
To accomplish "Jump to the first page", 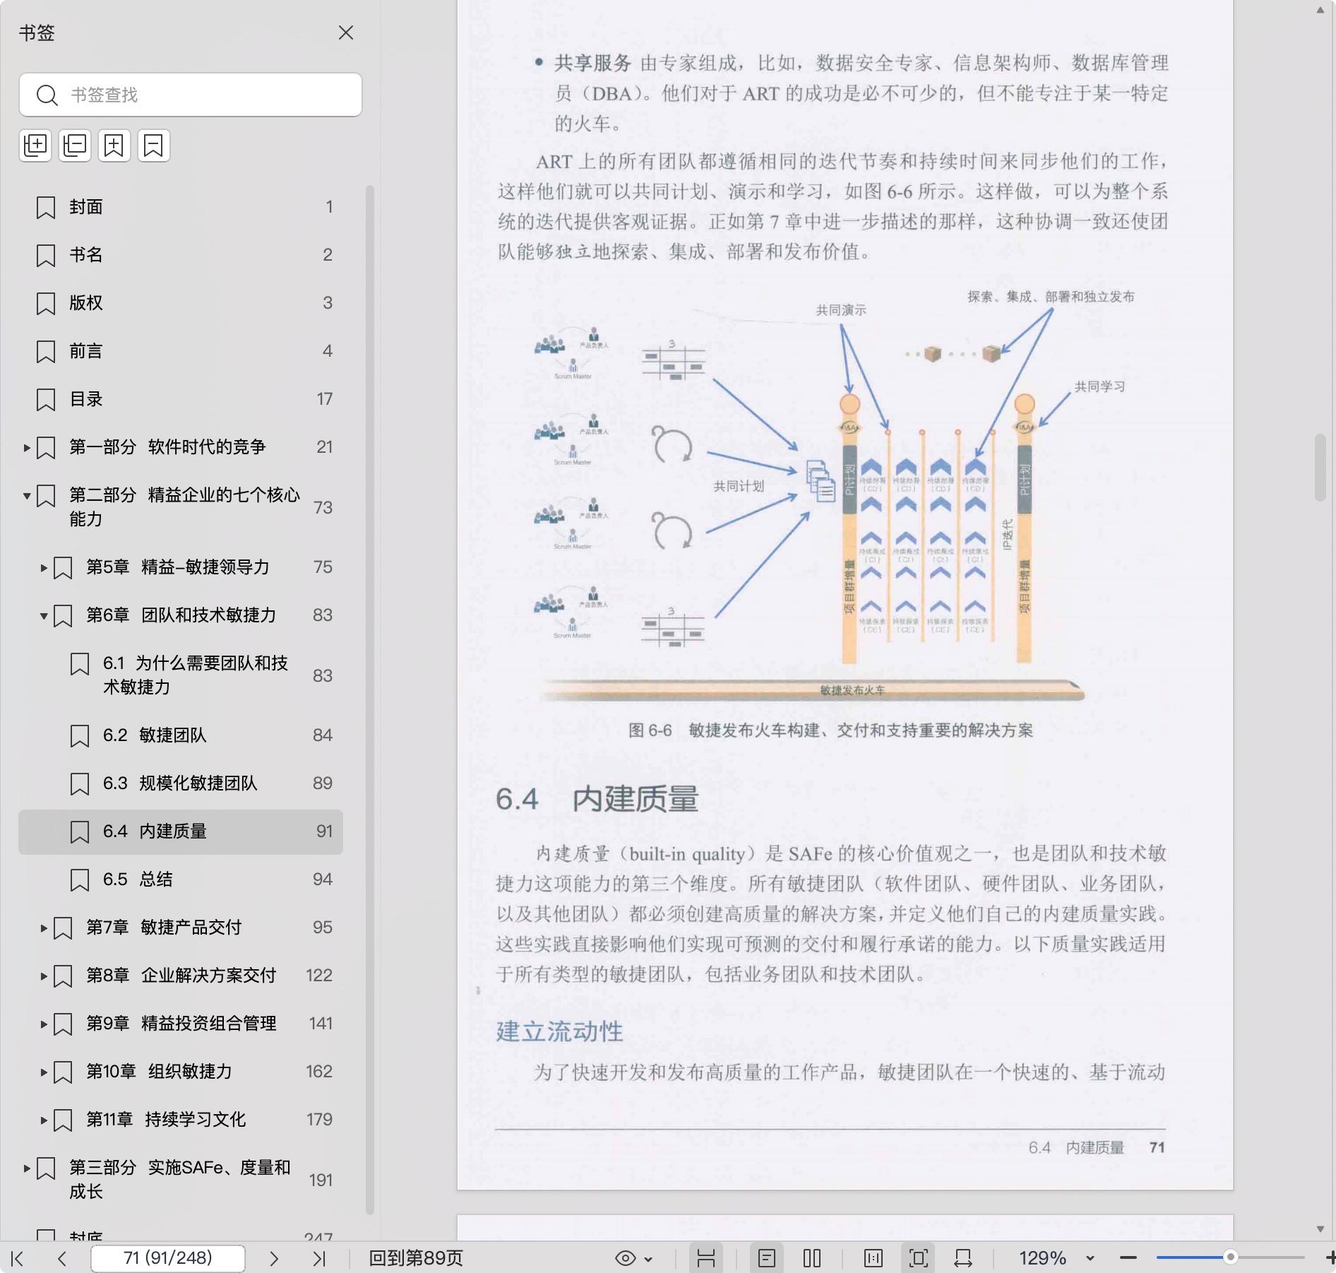I will point(18,1258).
